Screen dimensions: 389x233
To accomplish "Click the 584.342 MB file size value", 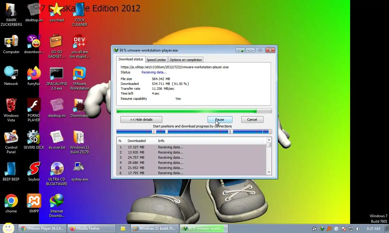I will click(x=161, y=79).
